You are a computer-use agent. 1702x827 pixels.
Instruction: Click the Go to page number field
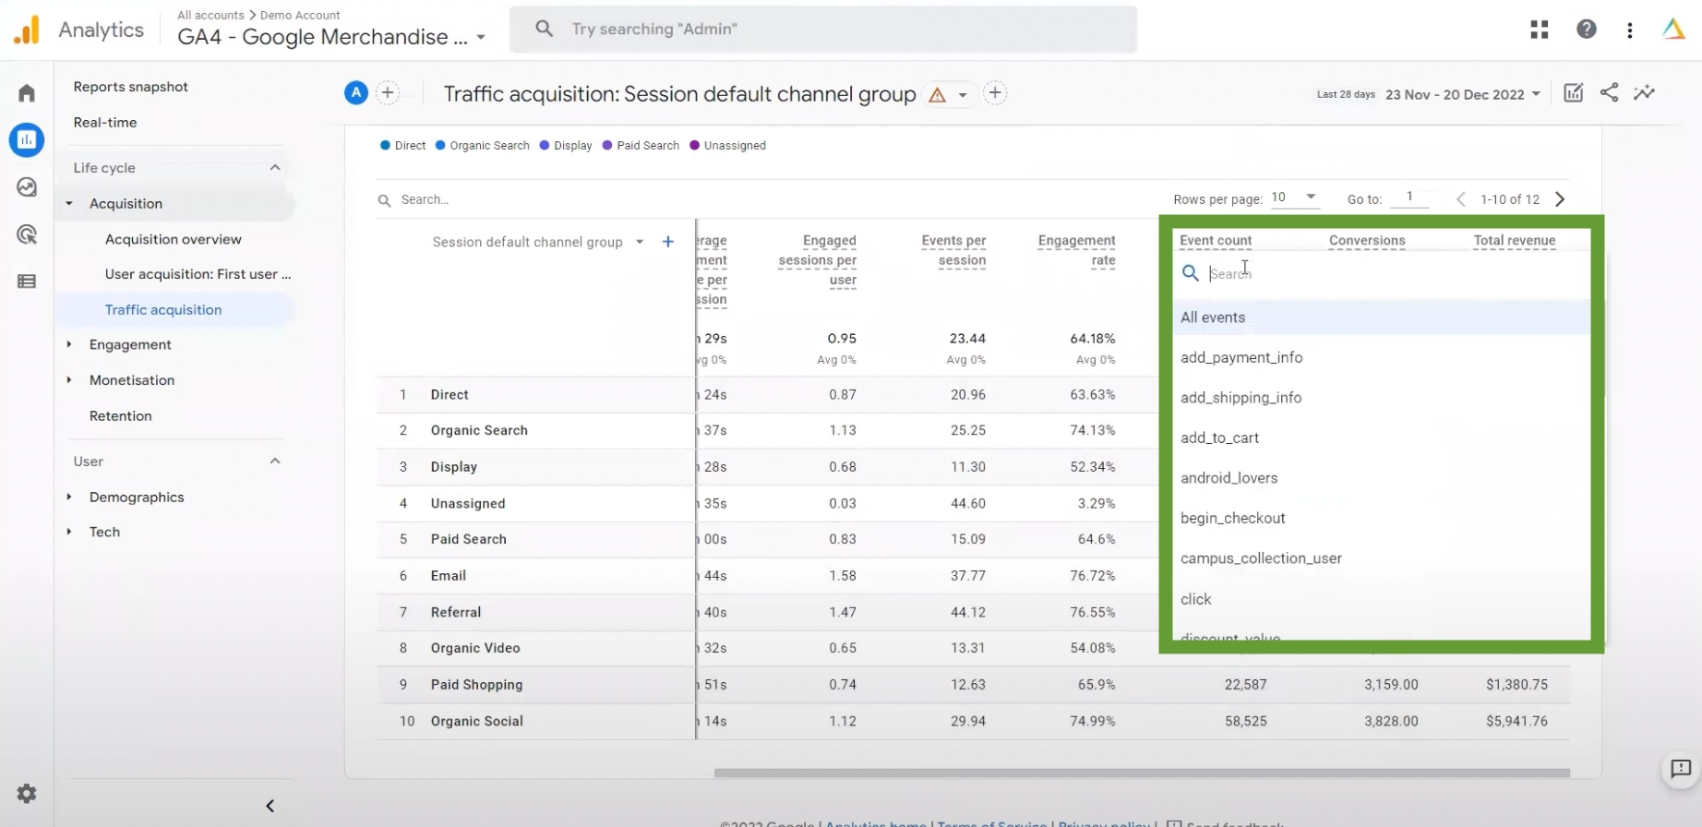1408,198
